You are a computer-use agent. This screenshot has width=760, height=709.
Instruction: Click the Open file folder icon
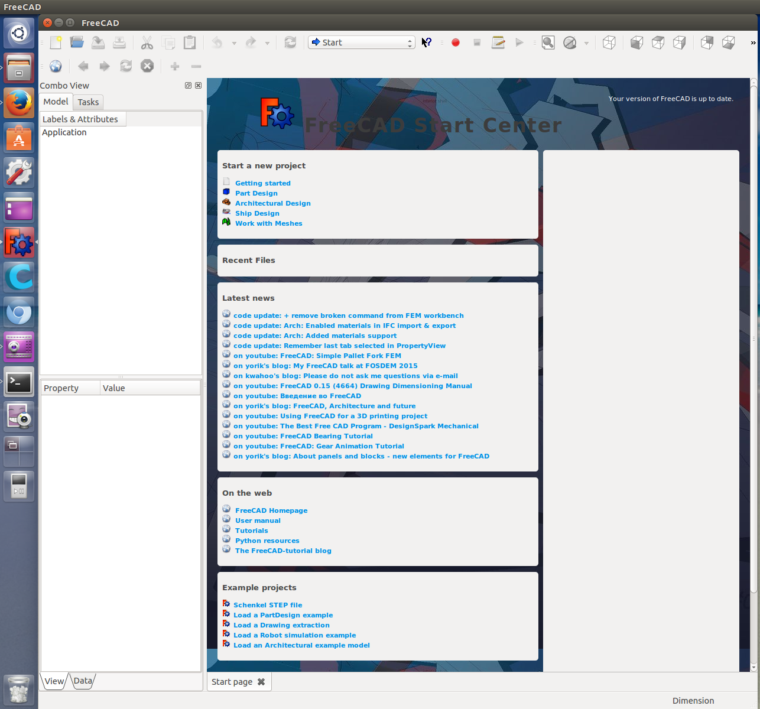tap(77, 43)
